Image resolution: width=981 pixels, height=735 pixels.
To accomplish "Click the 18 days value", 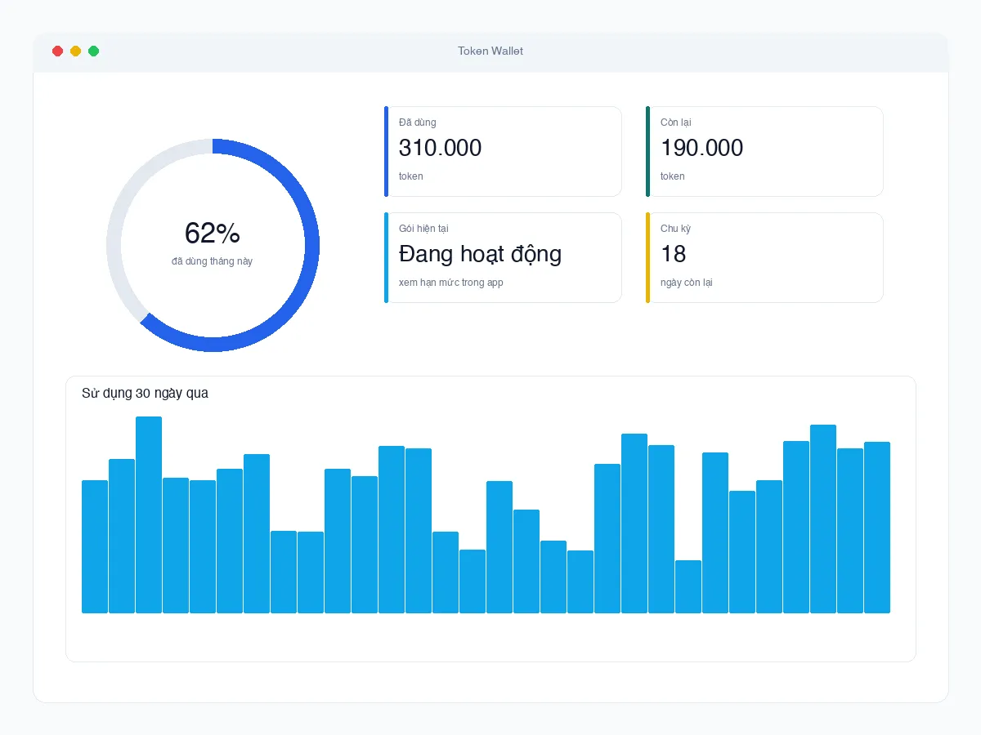I will [x=673, y=254].
